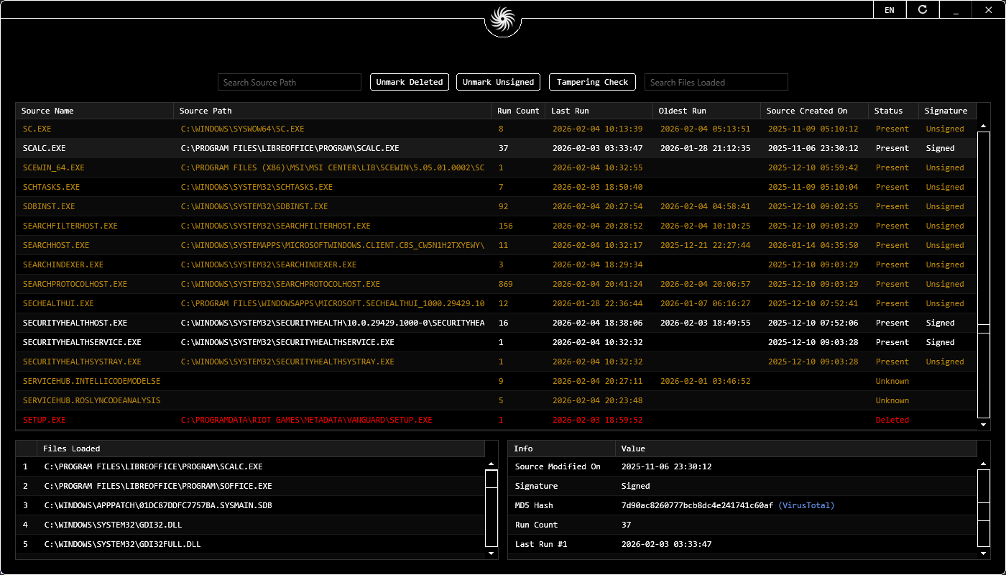Open the VirusTotal link for the MD5 hash

click(808, 505)
